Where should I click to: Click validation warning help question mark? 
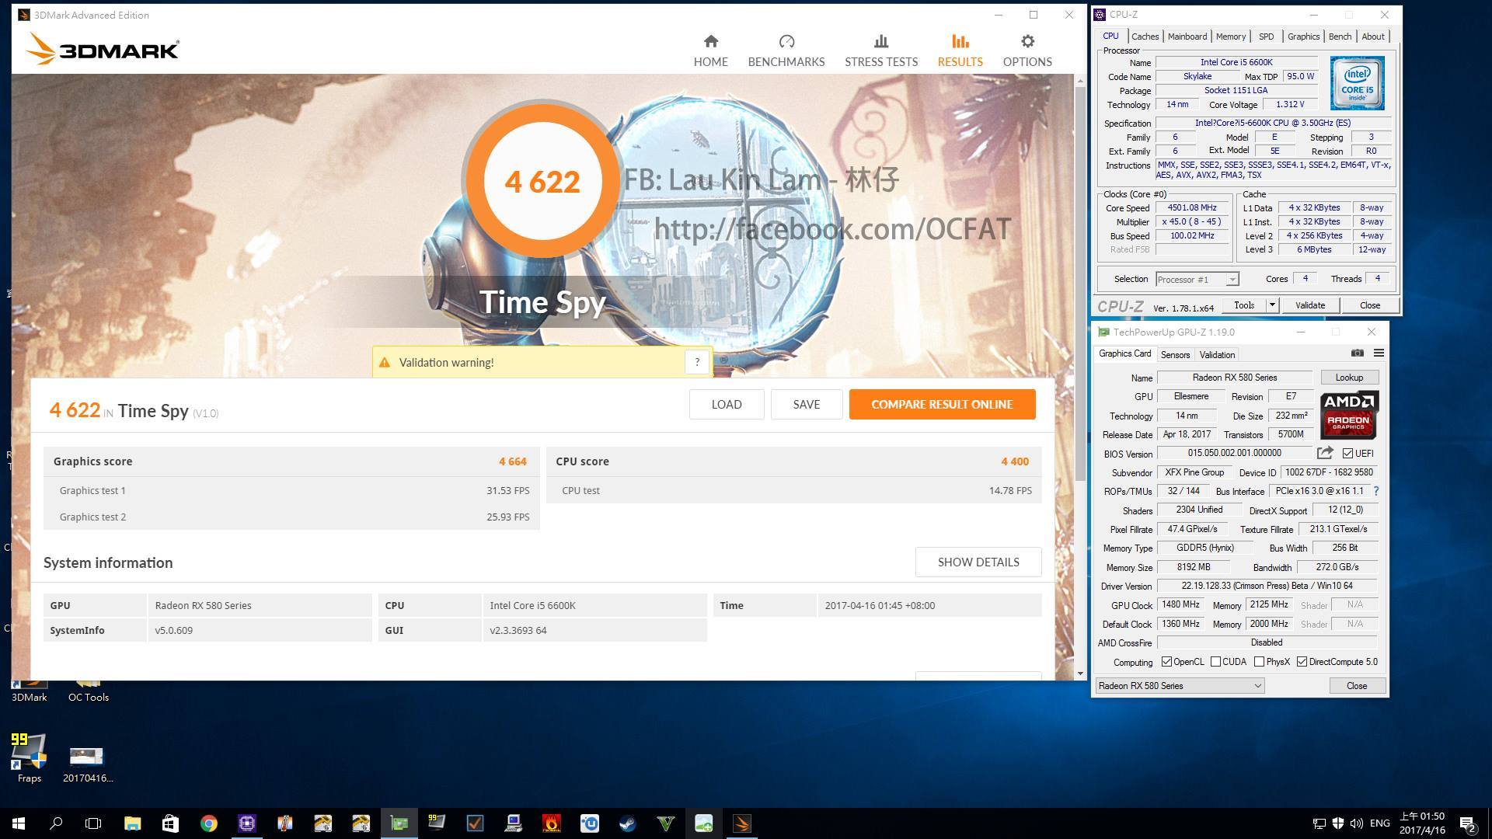click(697, 362)
